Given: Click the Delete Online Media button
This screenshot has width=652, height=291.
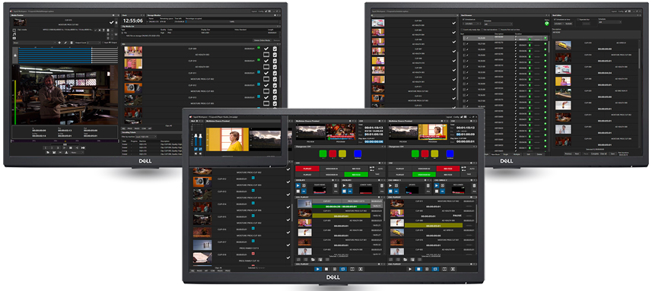Looking at the screenshot, I should 262,40.
